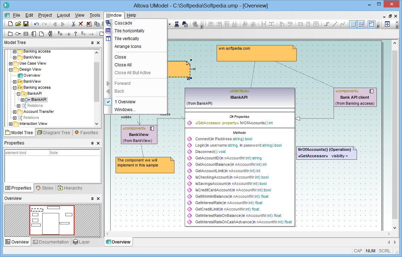Open the layout toolbar options dropdown arrow
Screen dimensions: 402x257
378,26
